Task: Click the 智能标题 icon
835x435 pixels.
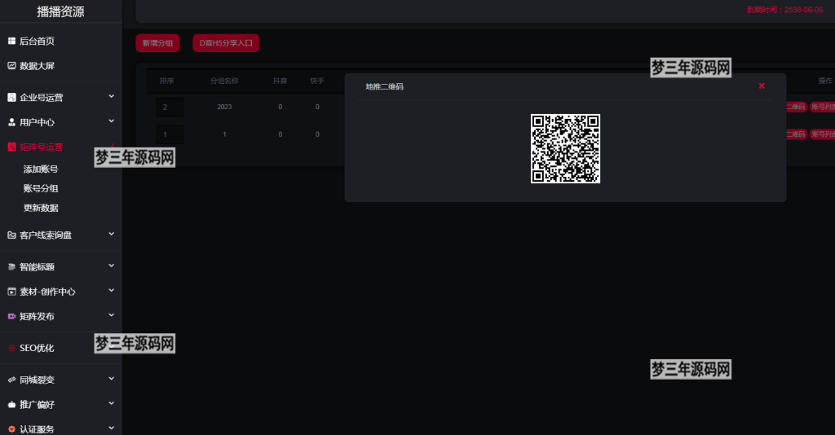Action: click(x=11, y=267)
